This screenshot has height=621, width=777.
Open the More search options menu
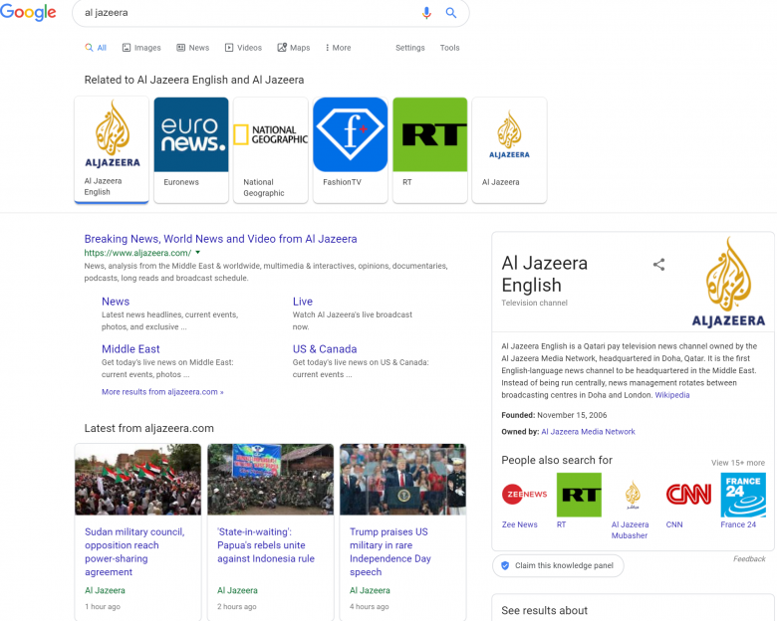(x=338, y=48)
